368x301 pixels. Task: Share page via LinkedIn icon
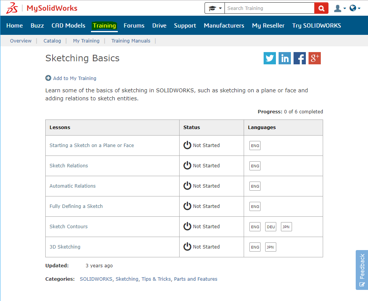(x=285, y=58)
